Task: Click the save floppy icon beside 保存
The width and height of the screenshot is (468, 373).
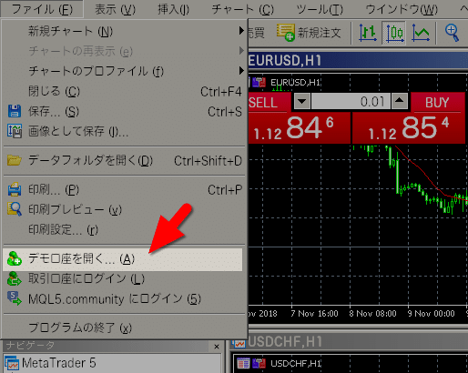Action: (14, 111)
